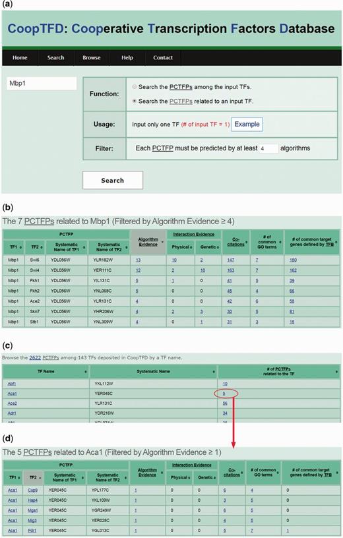Open the Home menu item
The width and height of the screenshot is (343, 538).
[20, 57]
